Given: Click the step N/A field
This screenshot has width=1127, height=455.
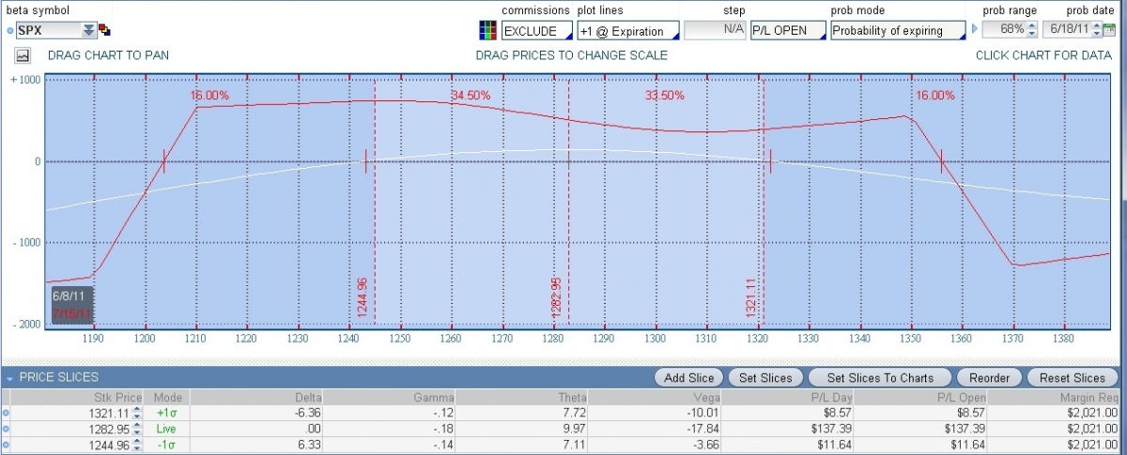Looking at the screenshot, I should [715, 30].
